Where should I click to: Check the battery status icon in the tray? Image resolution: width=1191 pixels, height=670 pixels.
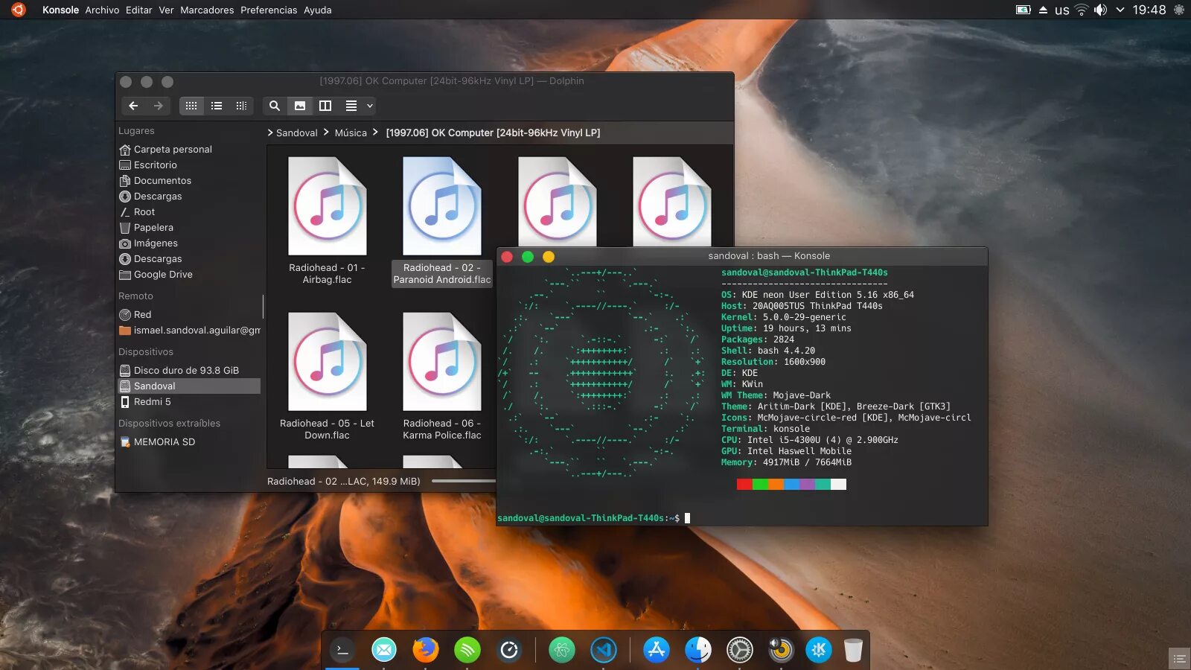(x=1024, y=10)
